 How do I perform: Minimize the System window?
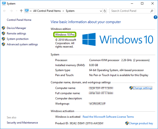[x=132, y=3]
